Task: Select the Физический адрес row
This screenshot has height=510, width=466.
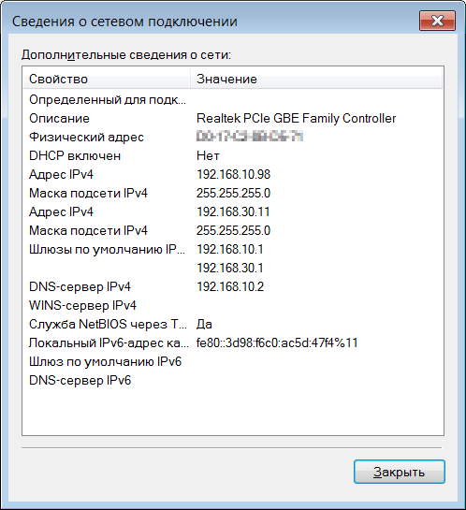Action: (233, 137)
